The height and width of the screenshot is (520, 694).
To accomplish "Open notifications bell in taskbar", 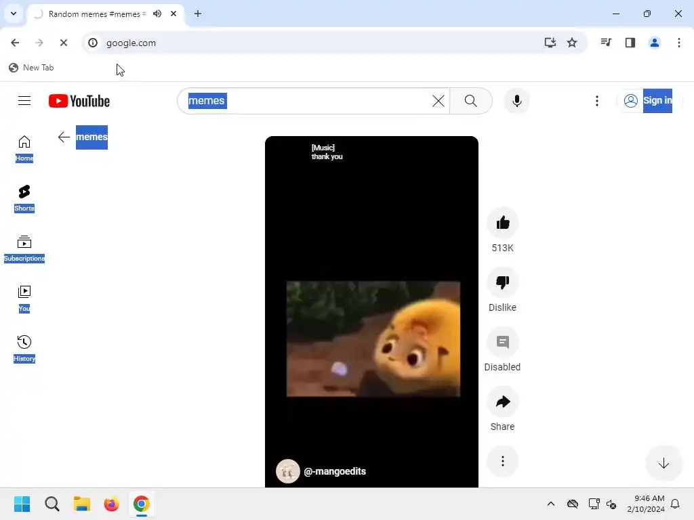I will coord(675,504).
